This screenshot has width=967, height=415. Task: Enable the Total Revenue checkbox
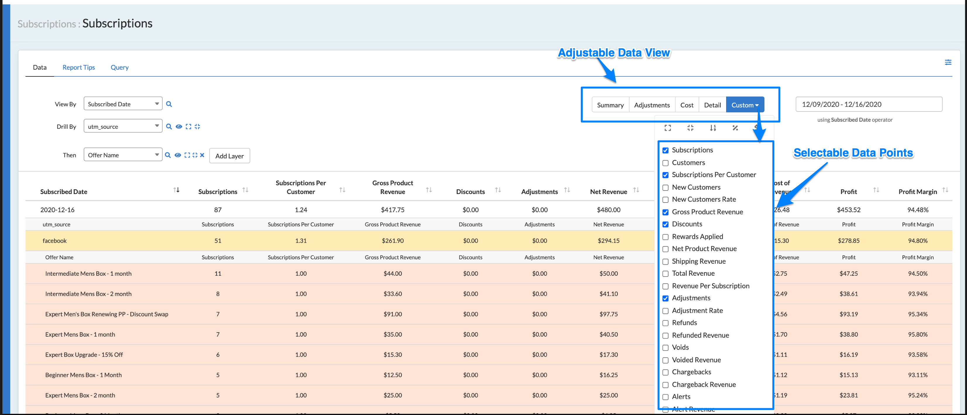pyautogui.click(x=665, y=274)
